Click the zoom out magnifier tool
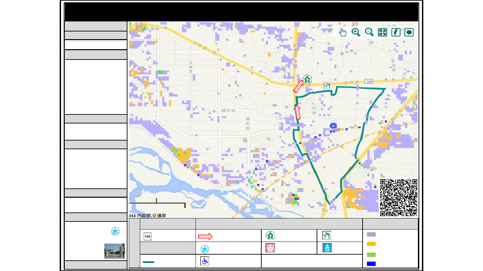This screenshot has height=271, width=483. 369,32
